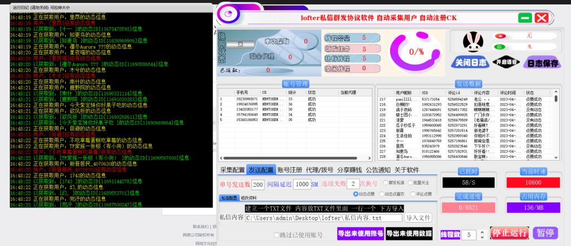Screen dimensions: 571x246
Task: Click the 导出未使用账号 button
Action: point(360,233)
